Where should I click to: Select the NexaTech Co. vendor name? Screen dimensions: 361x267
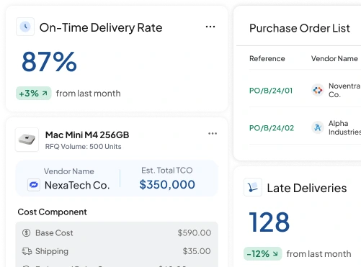coord(77,185)
